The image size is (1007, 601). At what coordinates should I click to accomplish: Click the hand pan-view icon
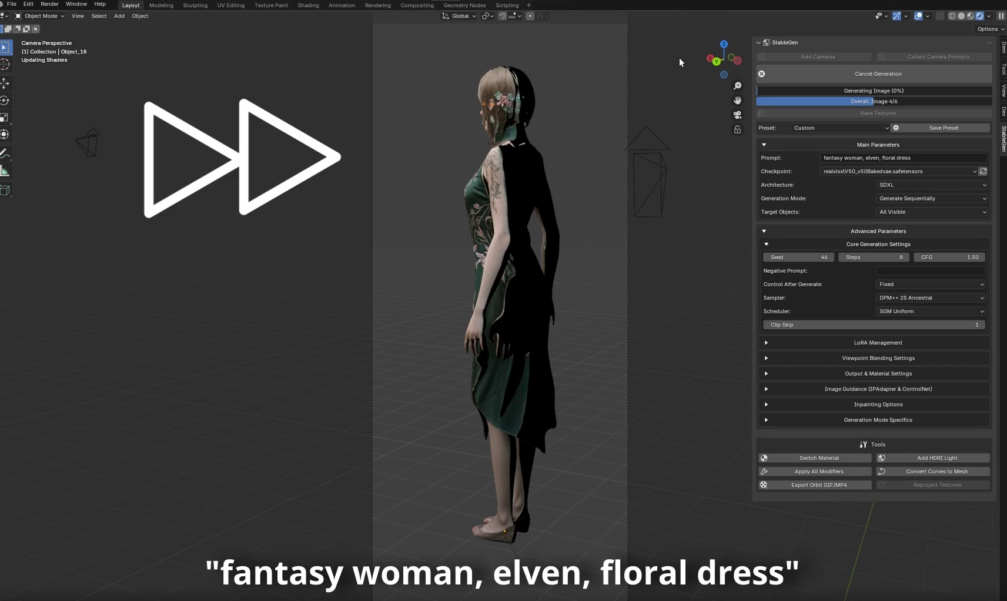click(x=738, y=101)
